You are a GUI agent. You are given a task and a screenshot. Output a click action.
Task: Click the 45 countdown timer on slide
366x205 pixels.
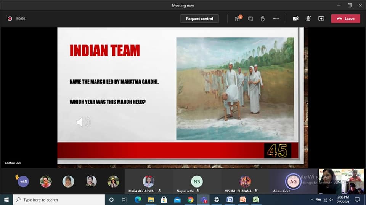277,151
